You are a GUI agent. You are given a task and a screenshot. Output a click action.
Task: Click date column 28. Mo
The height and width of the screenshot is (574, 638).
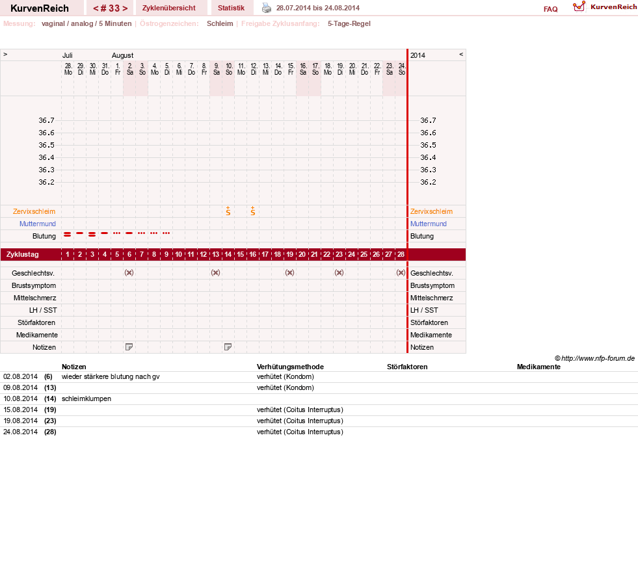[68, 69]
